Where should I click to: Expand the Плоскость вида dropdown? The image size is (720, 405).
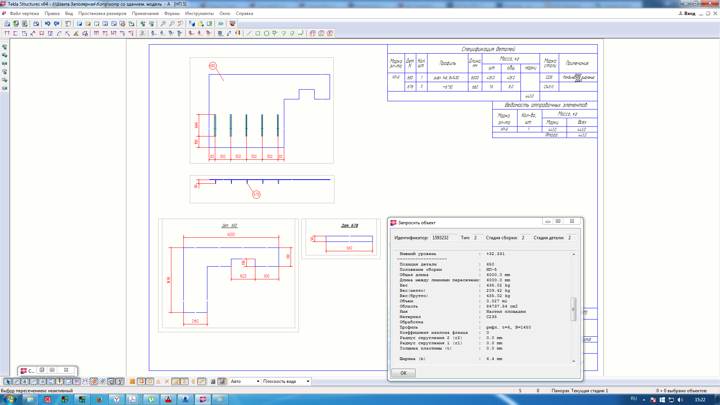(x=286, y=381)
